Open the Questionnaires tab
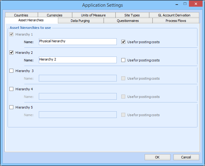This screenshot has height=166, width=205. (x=128, y=21)
